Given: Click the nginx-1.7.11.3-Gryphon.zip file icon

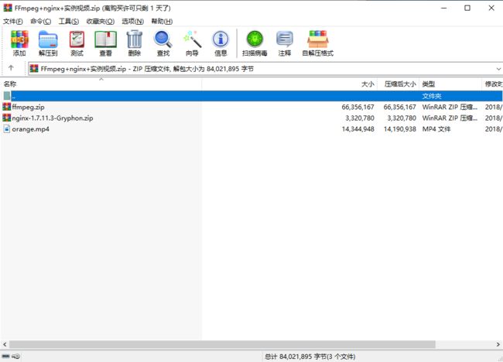Looking at the screenshot, I should tap(6, 118).
